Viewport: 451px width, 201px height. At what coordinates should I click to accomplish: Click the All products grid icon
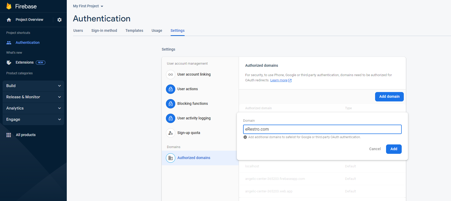pyautogui.click(x=9, y=135)
